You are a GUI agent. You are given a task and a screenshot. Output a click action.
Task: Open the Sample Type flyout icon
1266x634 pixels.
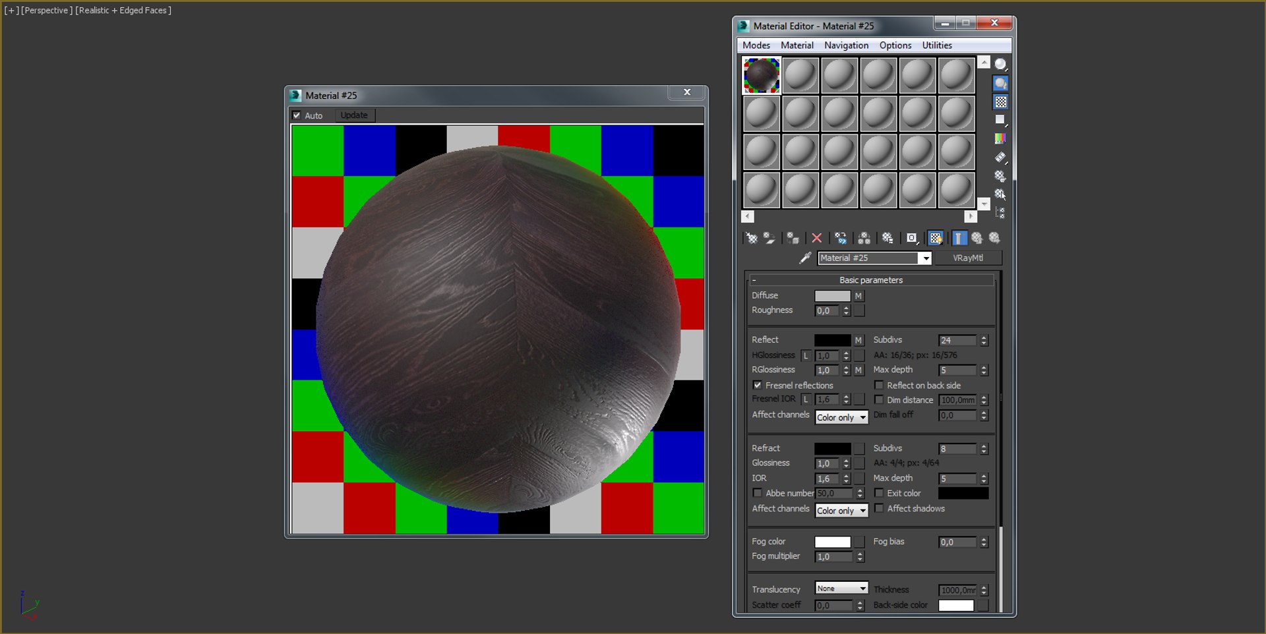(1000, 65)
